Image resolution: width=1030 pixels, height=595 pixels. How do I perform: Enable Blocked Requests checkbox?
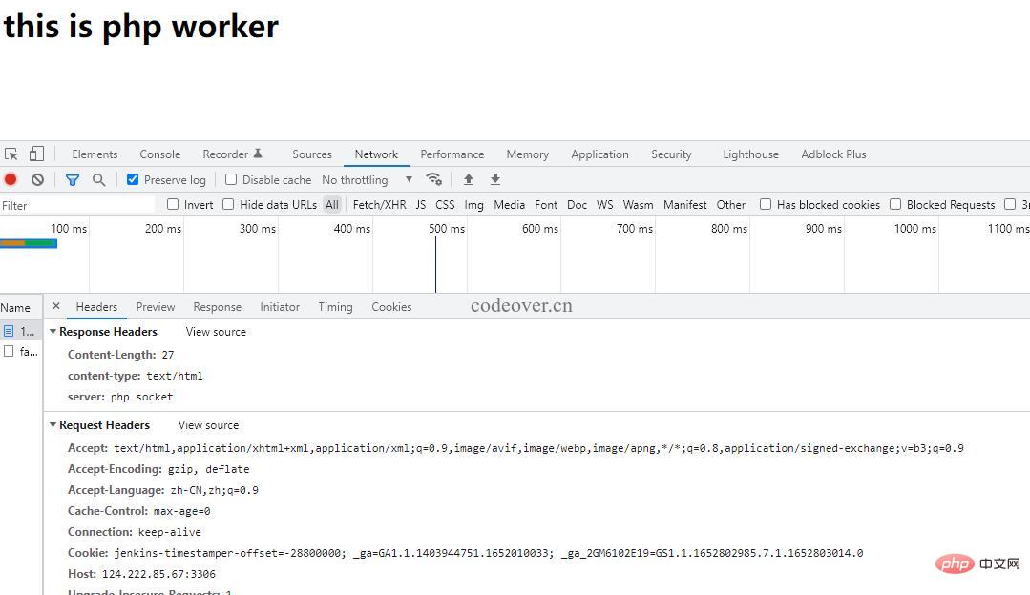click(895, 204)
